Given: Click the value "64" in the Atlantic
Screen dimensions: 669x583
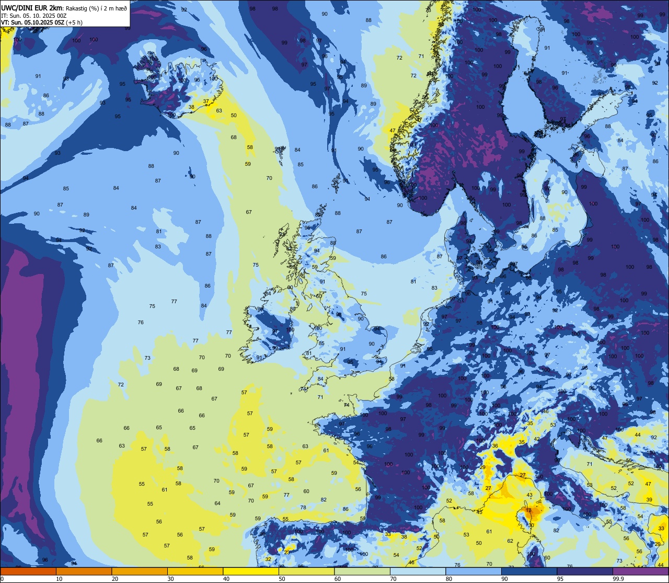Looking at the screenshot, I should tap(217, 504).
